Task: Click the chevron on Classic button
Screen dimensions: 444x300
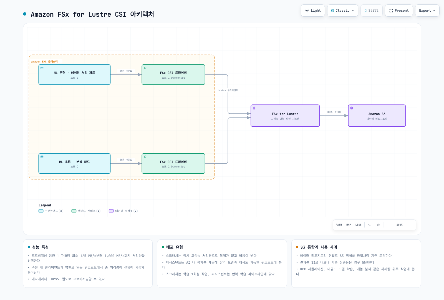Action: (x=353, y=11)
